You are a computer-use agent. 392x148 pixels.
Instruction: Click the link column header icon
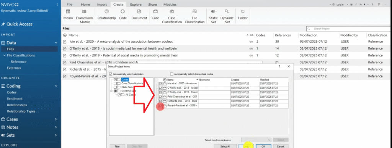(x=252, y=35)
